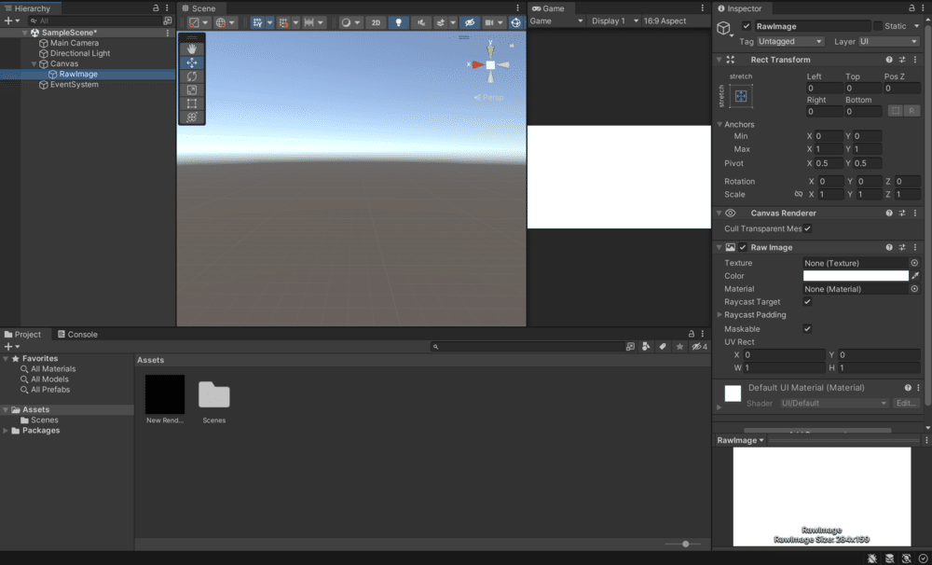Mute scene audio via speaker icon
This screenshot has width=932, height=565.
coord(419,21)
